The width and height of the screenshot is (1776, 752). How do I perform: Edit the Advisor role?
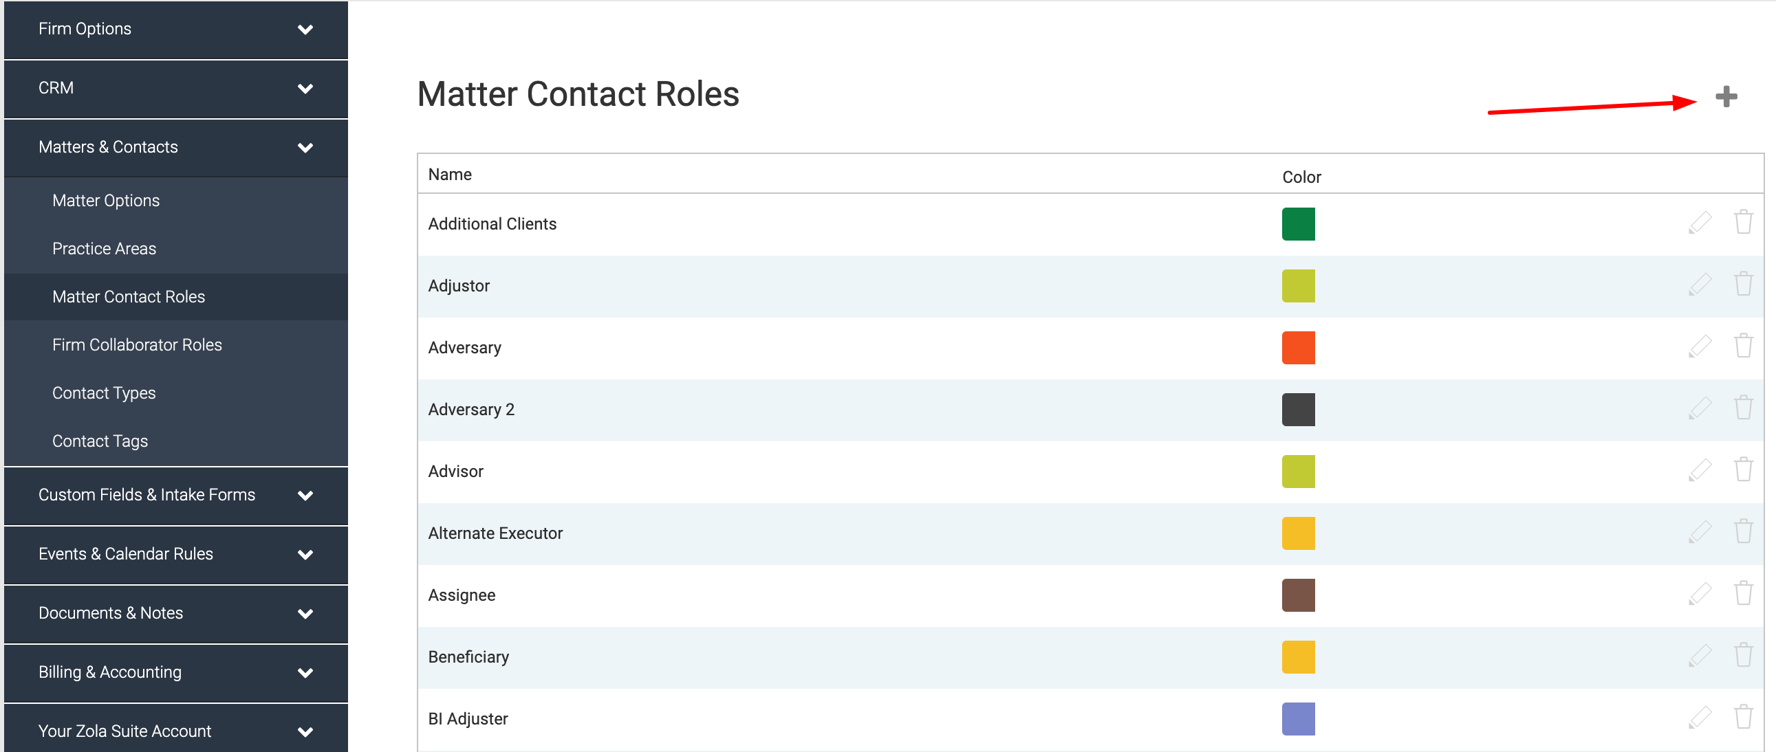click(1700, 470)
